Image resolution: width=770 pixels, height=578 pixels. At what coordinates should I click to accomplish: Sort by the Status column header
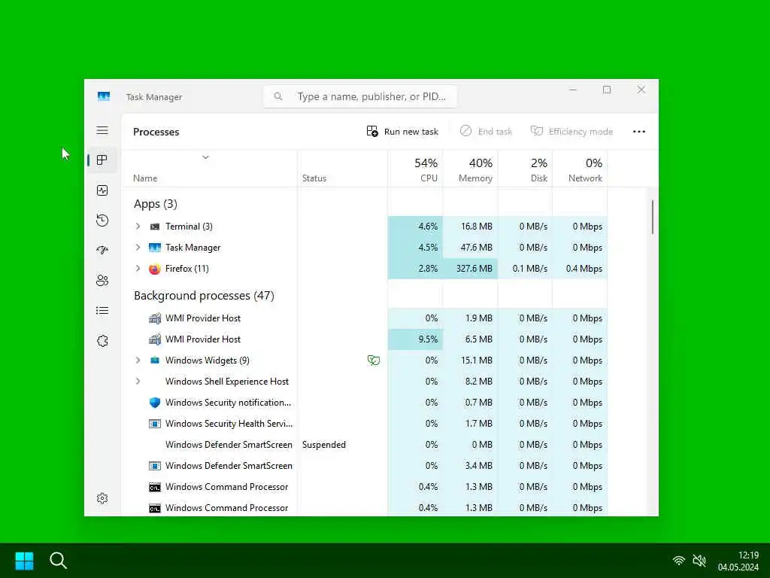pos(314,178)
